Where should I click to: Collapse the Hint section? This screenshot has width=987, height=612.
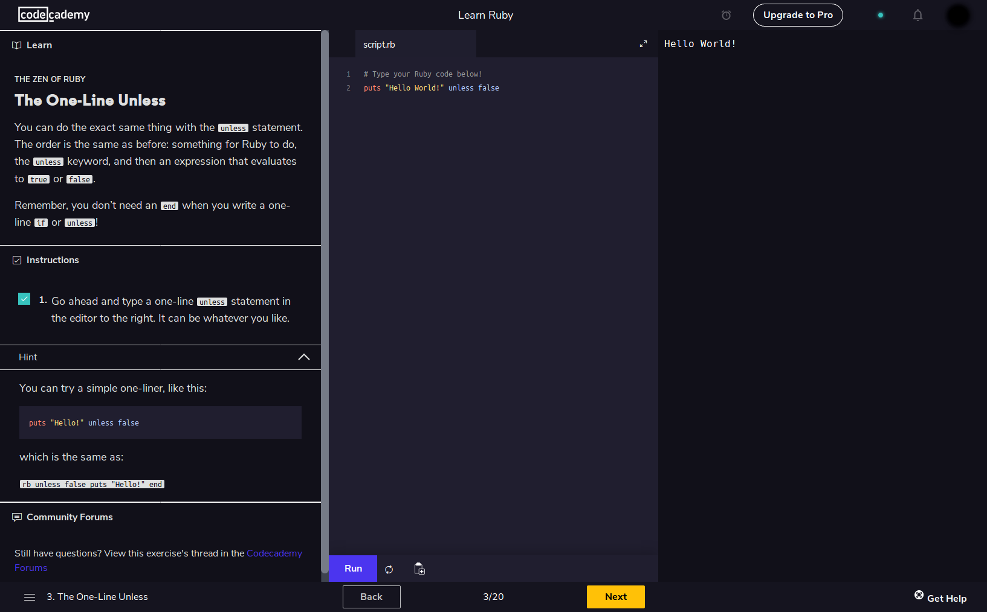pyautogui.click(x=304, y=357)
